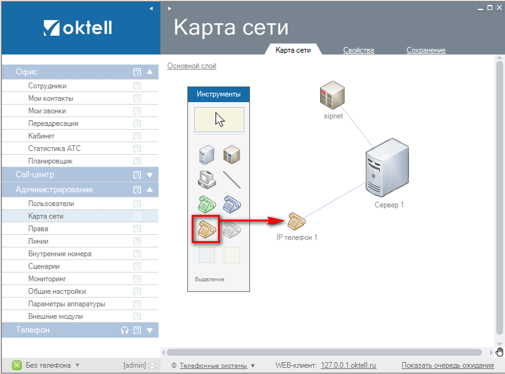Click the Основной слой link
Viewport: 505px width, 374px height.
tap(192, 66)
